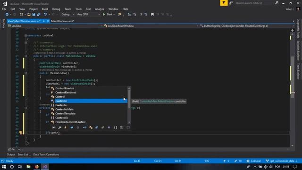Toggle the wrench properties IntelliSense filter
Viewport: 302px width, 170px height.
pos(60,127)
